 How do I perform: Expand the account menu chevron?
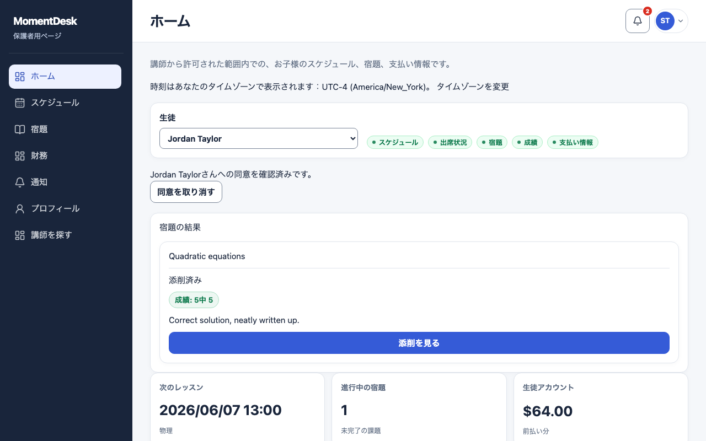coord(681,21)
